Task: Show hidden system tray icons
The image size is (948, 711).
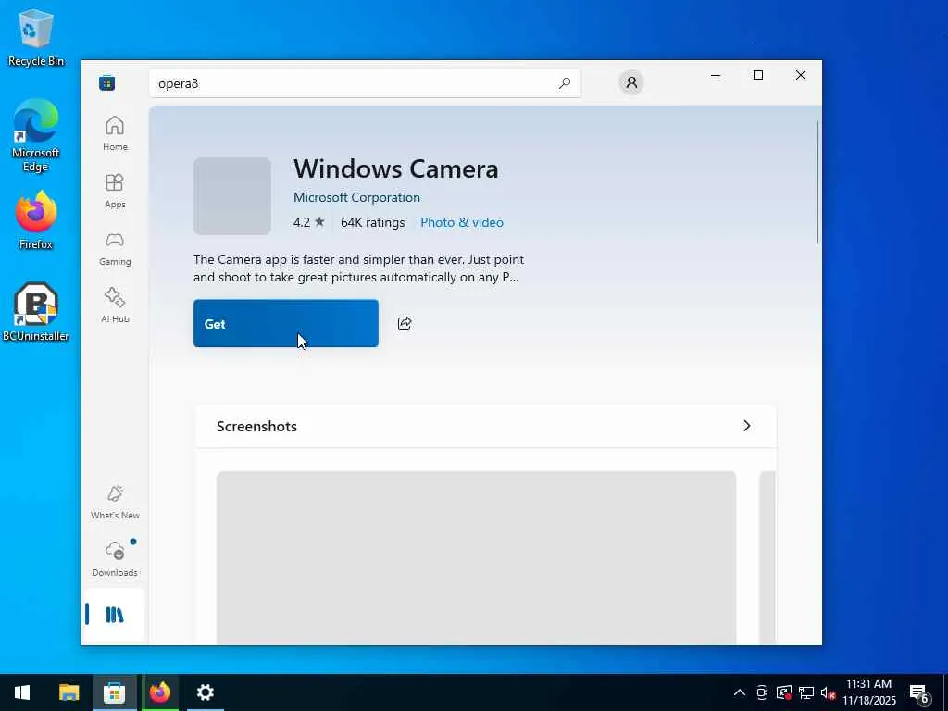Action: click(740, 692)
